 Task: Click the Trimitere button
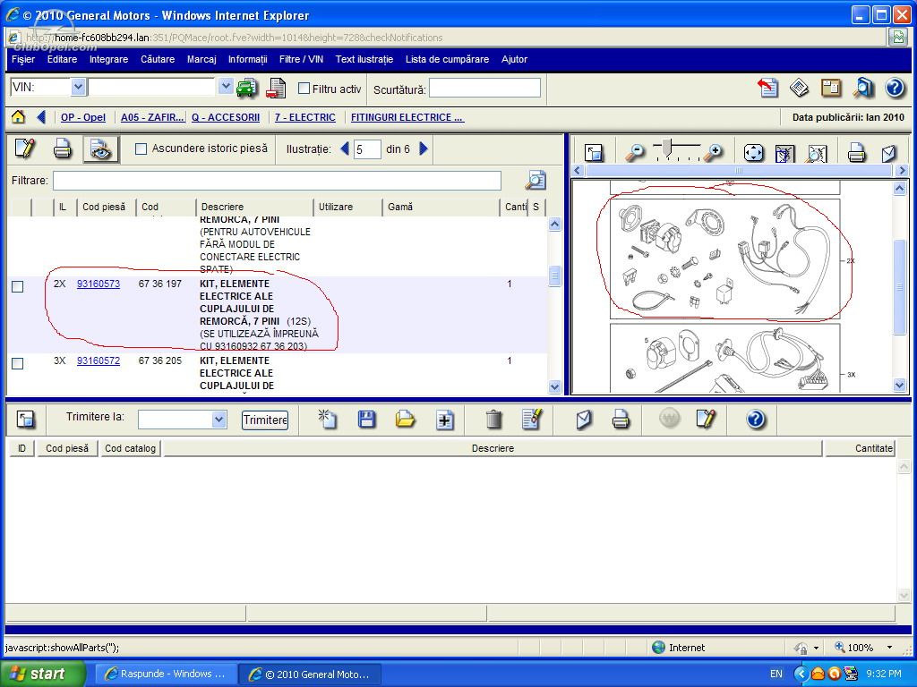(x=265, y=420)
